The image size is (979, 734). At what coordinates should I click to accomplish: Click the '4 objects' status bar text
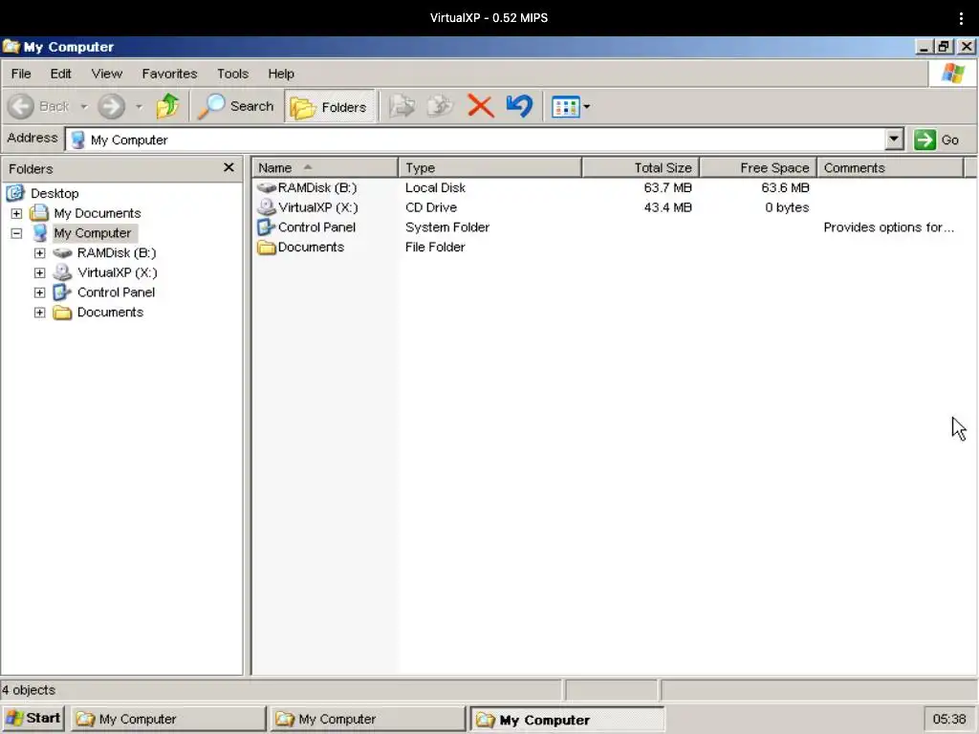click(29, 690)
